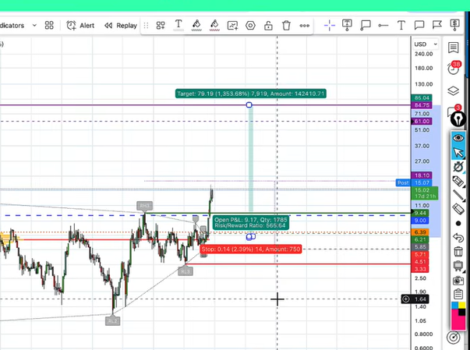Undo last annotation with curved arrow

[458, 238]
